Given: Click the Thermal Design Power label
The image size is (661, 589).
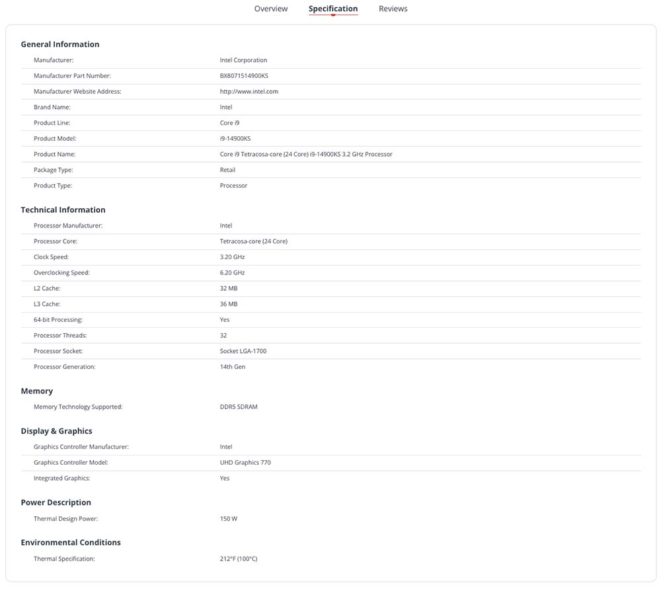Looking at the screenshot, I should (x=65, y=518).
